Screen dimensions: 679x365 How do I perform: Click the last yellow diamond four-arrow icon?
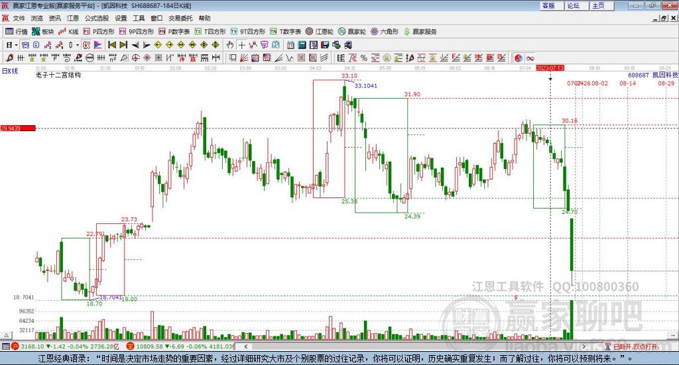click(216, 45)
